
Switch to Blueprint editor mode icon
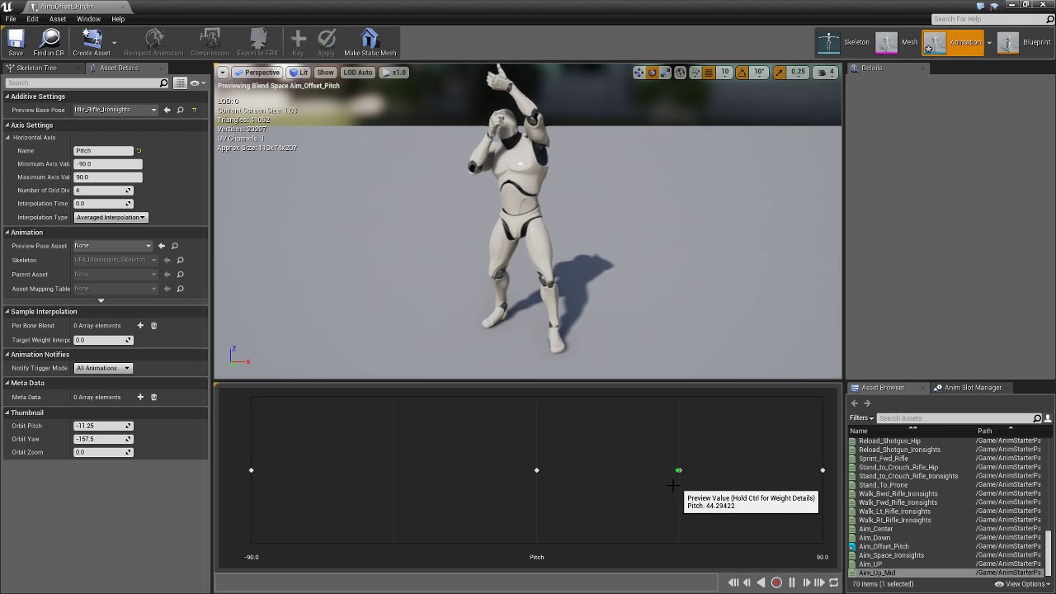click(x=1008, y=42)
